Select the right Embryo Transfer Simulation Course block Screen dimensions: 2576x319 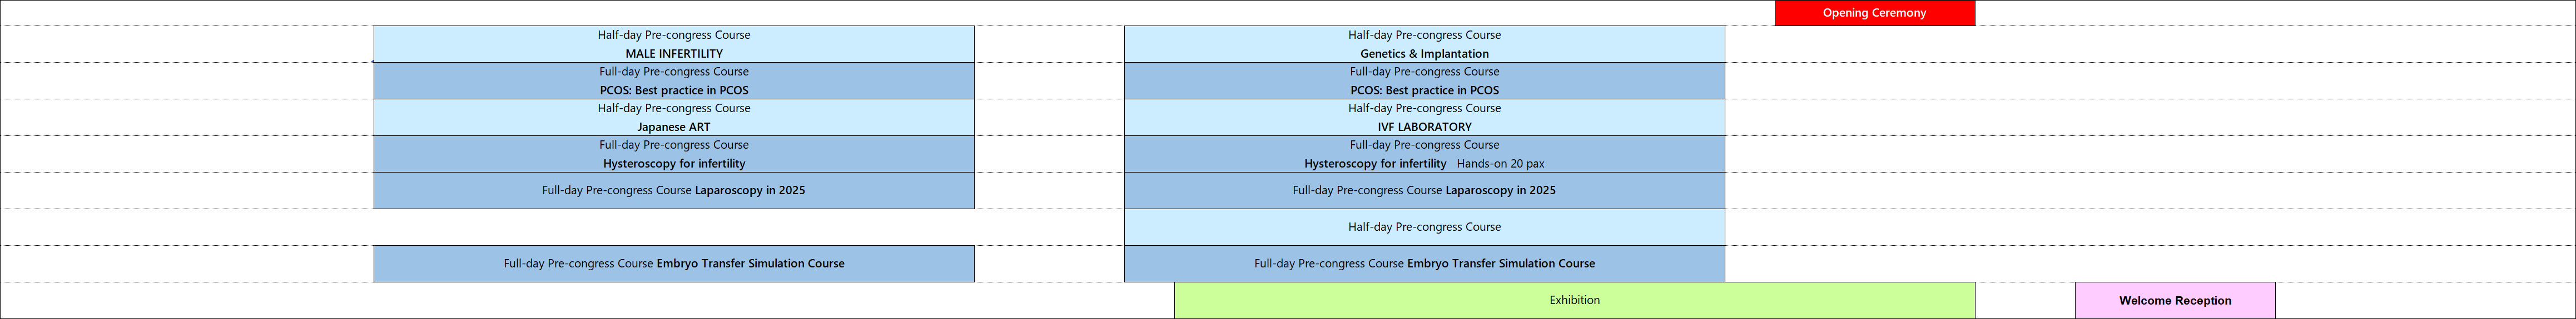[x=1424, y=264]
